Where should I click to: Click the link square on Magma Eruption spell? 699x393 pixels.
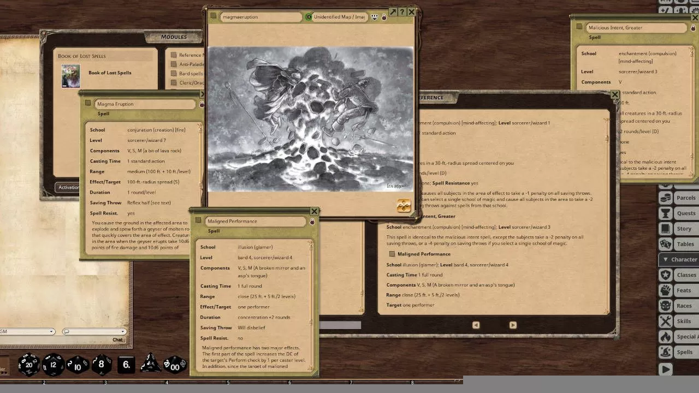[x=88, y=103]
